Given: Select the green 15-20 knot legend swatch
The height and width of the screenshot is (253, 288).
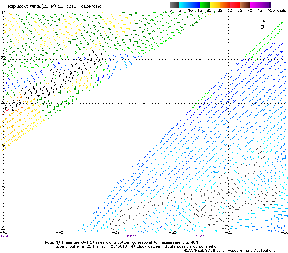Looking at the screenshot, I should click(x=205, y=5).
